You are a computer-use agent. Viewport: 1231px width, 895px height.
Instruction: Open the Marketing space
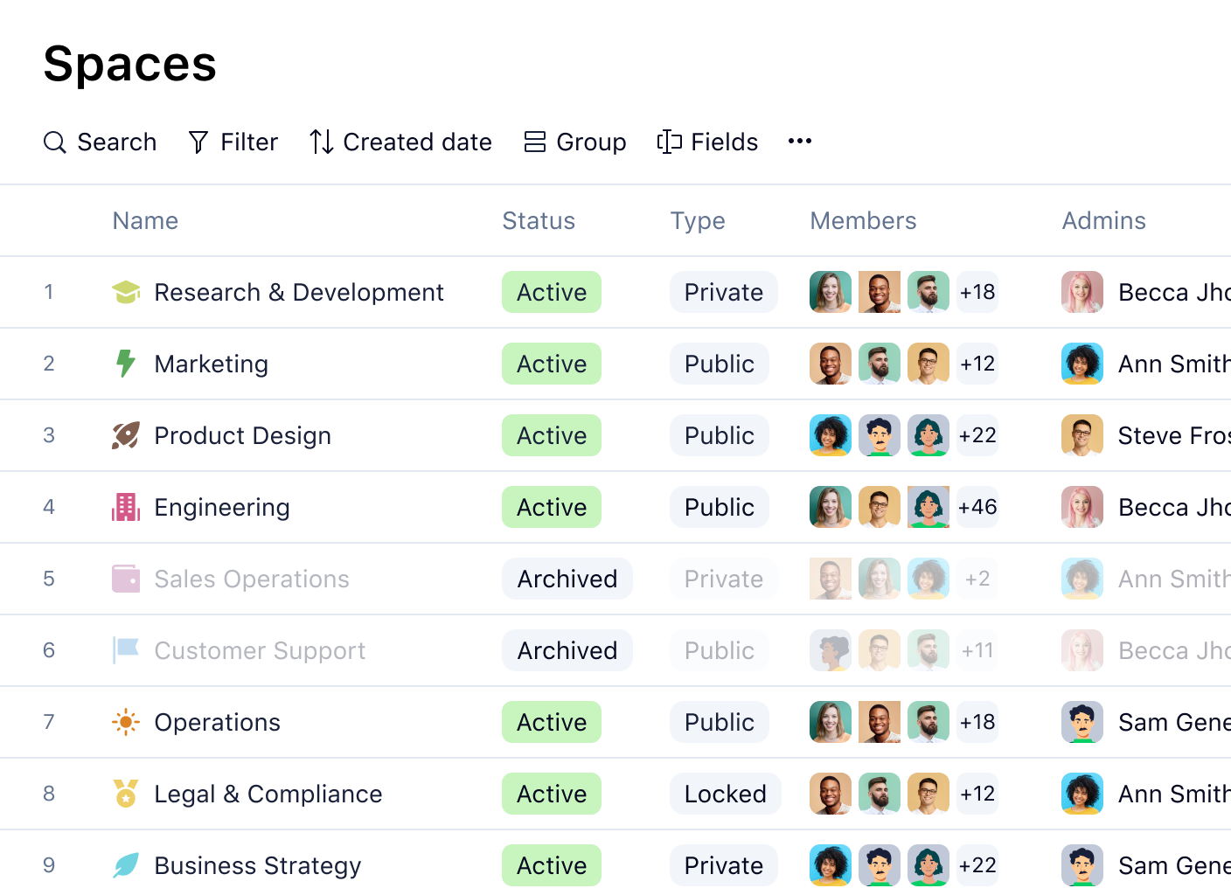[211, 364]
